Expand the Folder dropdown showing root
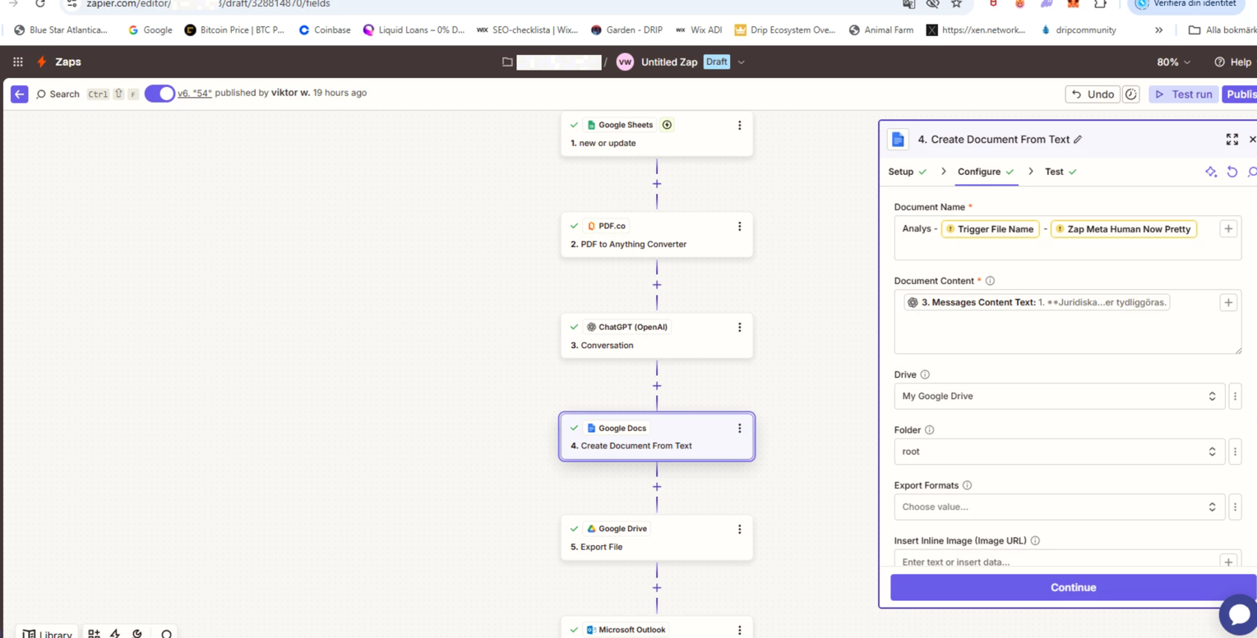 pos(1058,452)
